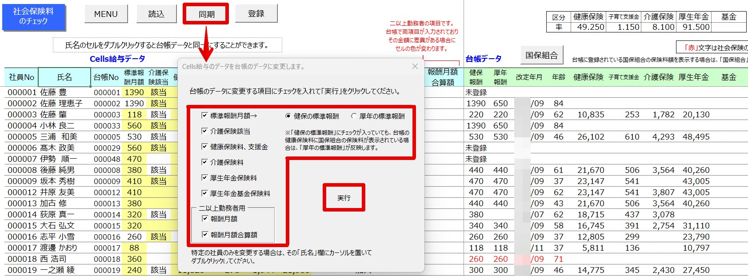Image resolution: width=748 pixels, height=276 pixels.
Task: Click the 社会保険料のチェック title box
Action: (x=33, y=17)
